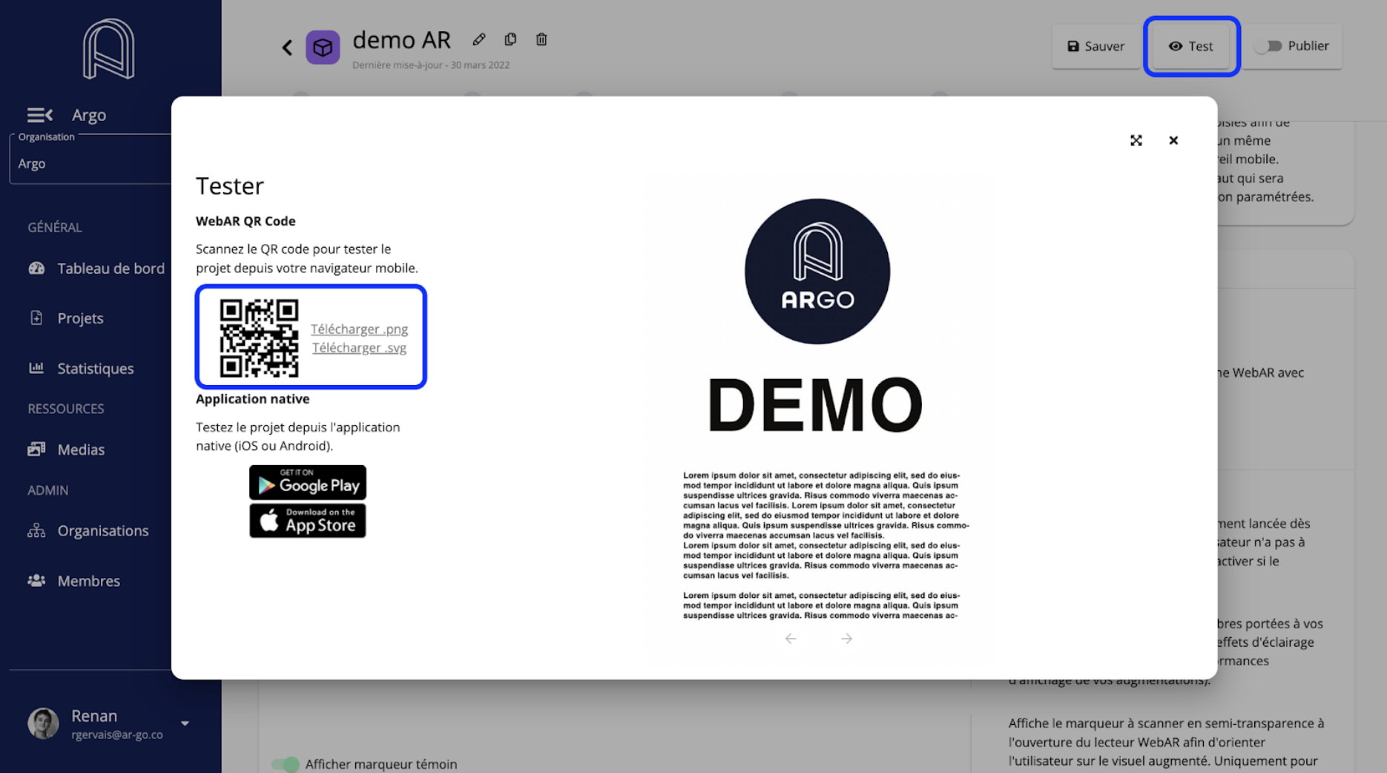Expand the Renan user menu arrow
The height and width of the screenshot is (773, 1387).
[185, 723]
